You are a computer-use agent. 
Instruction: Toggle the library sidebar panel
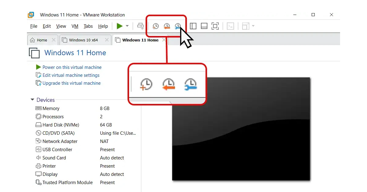click(x=193, y=26)
